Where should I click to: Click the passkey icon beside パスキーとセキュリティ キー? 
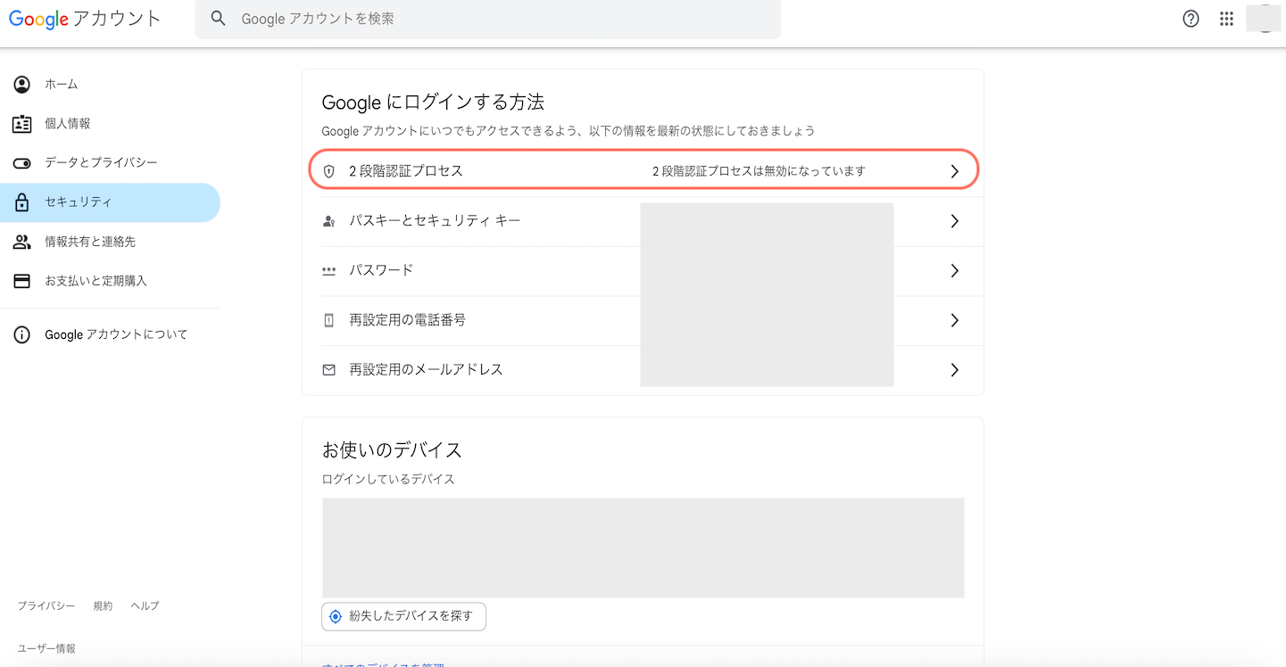pyautogui.click(x=329, y=221)
